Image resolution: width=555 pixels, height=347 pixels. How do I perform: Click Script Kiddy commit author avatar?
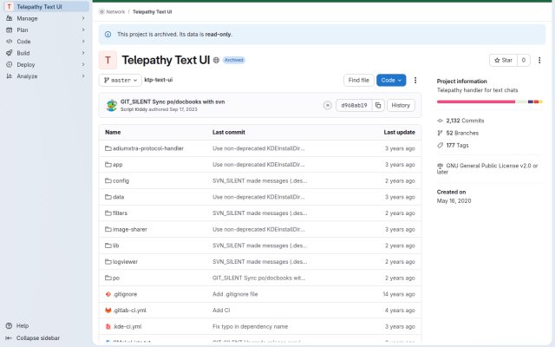112,106
